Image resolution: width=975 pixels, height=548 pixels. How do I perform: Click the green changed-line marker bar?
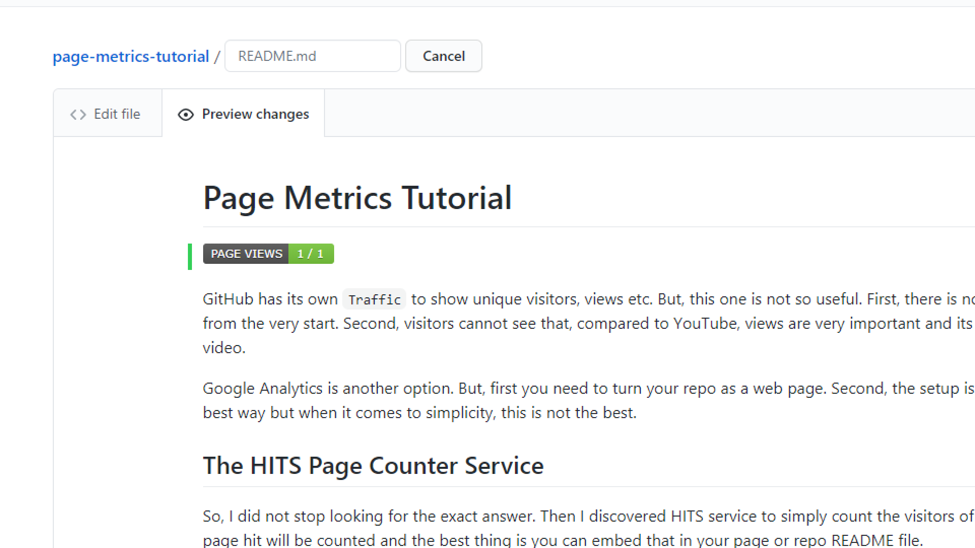190,256
